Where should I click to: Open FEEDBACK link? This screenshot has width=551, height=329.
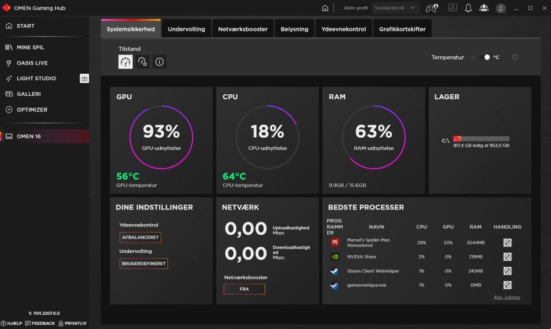click(40, 323)
